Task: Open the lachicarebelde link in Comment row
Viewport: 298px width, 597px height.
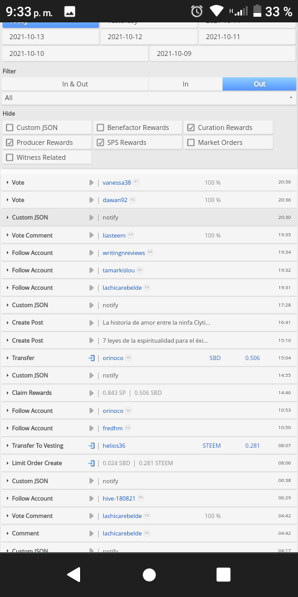Action: (x=122, y=534)
